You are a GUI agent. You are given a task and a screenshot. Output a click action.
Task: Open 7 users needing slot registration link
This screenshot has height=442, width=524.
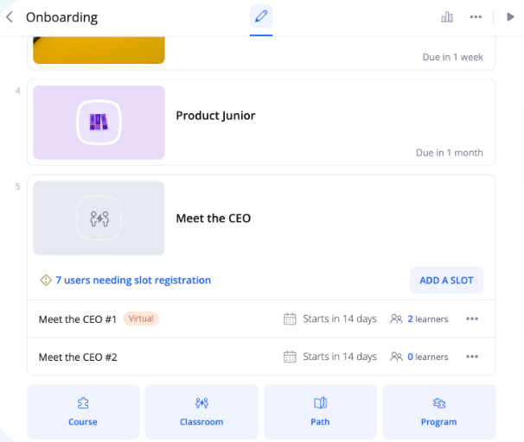[133, 280]
